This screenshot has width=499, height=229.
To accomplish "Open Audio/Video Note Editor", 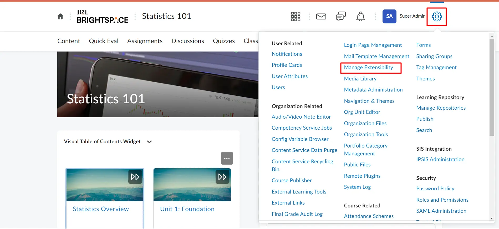I will (x=301, y=117).
